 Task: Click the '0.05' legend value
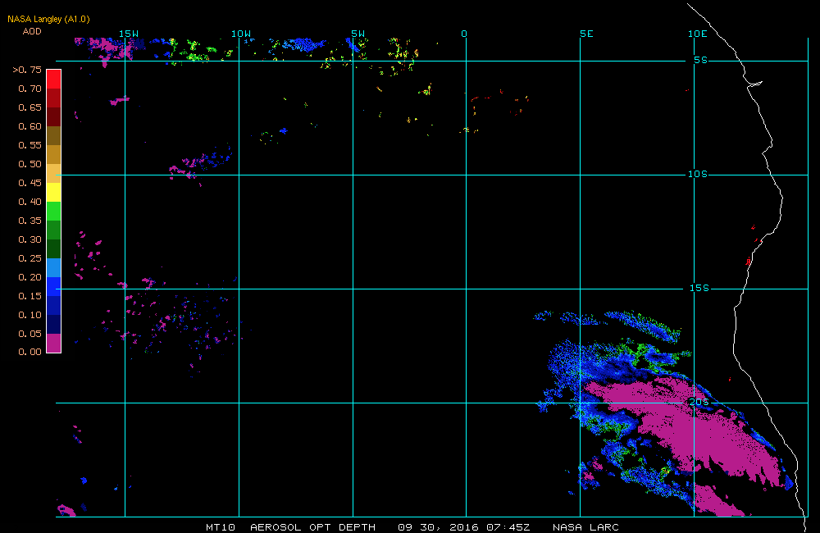[x=30, y=333]
